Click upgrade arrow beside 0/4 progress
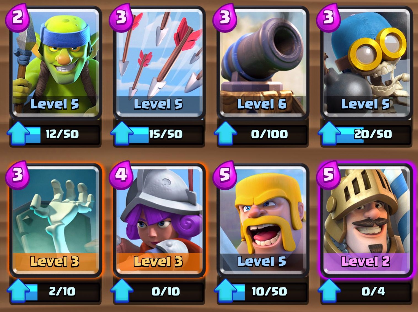The image size is (418, 312). [x=329, y=291]
